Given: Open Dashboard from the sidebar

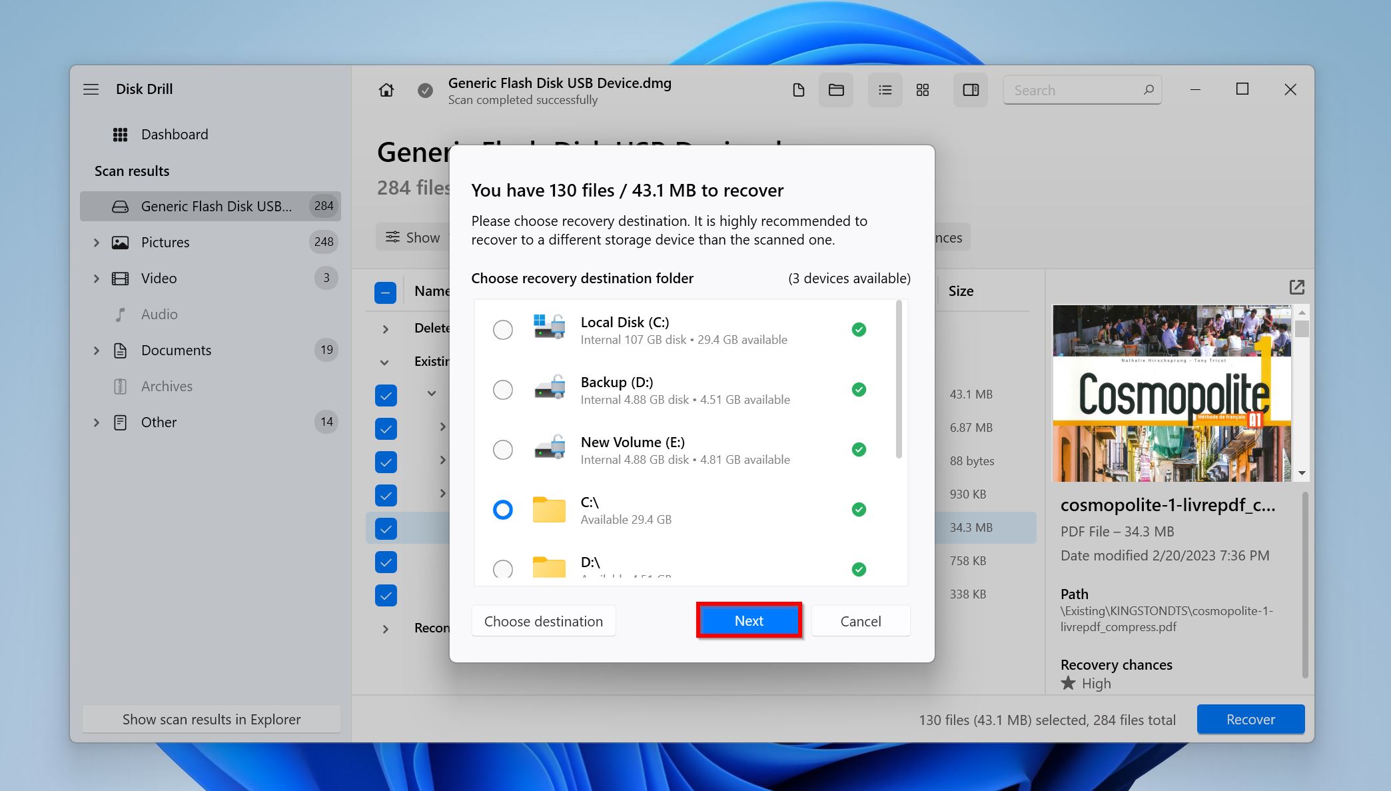Looking at the screenshot, I should 175,135.
